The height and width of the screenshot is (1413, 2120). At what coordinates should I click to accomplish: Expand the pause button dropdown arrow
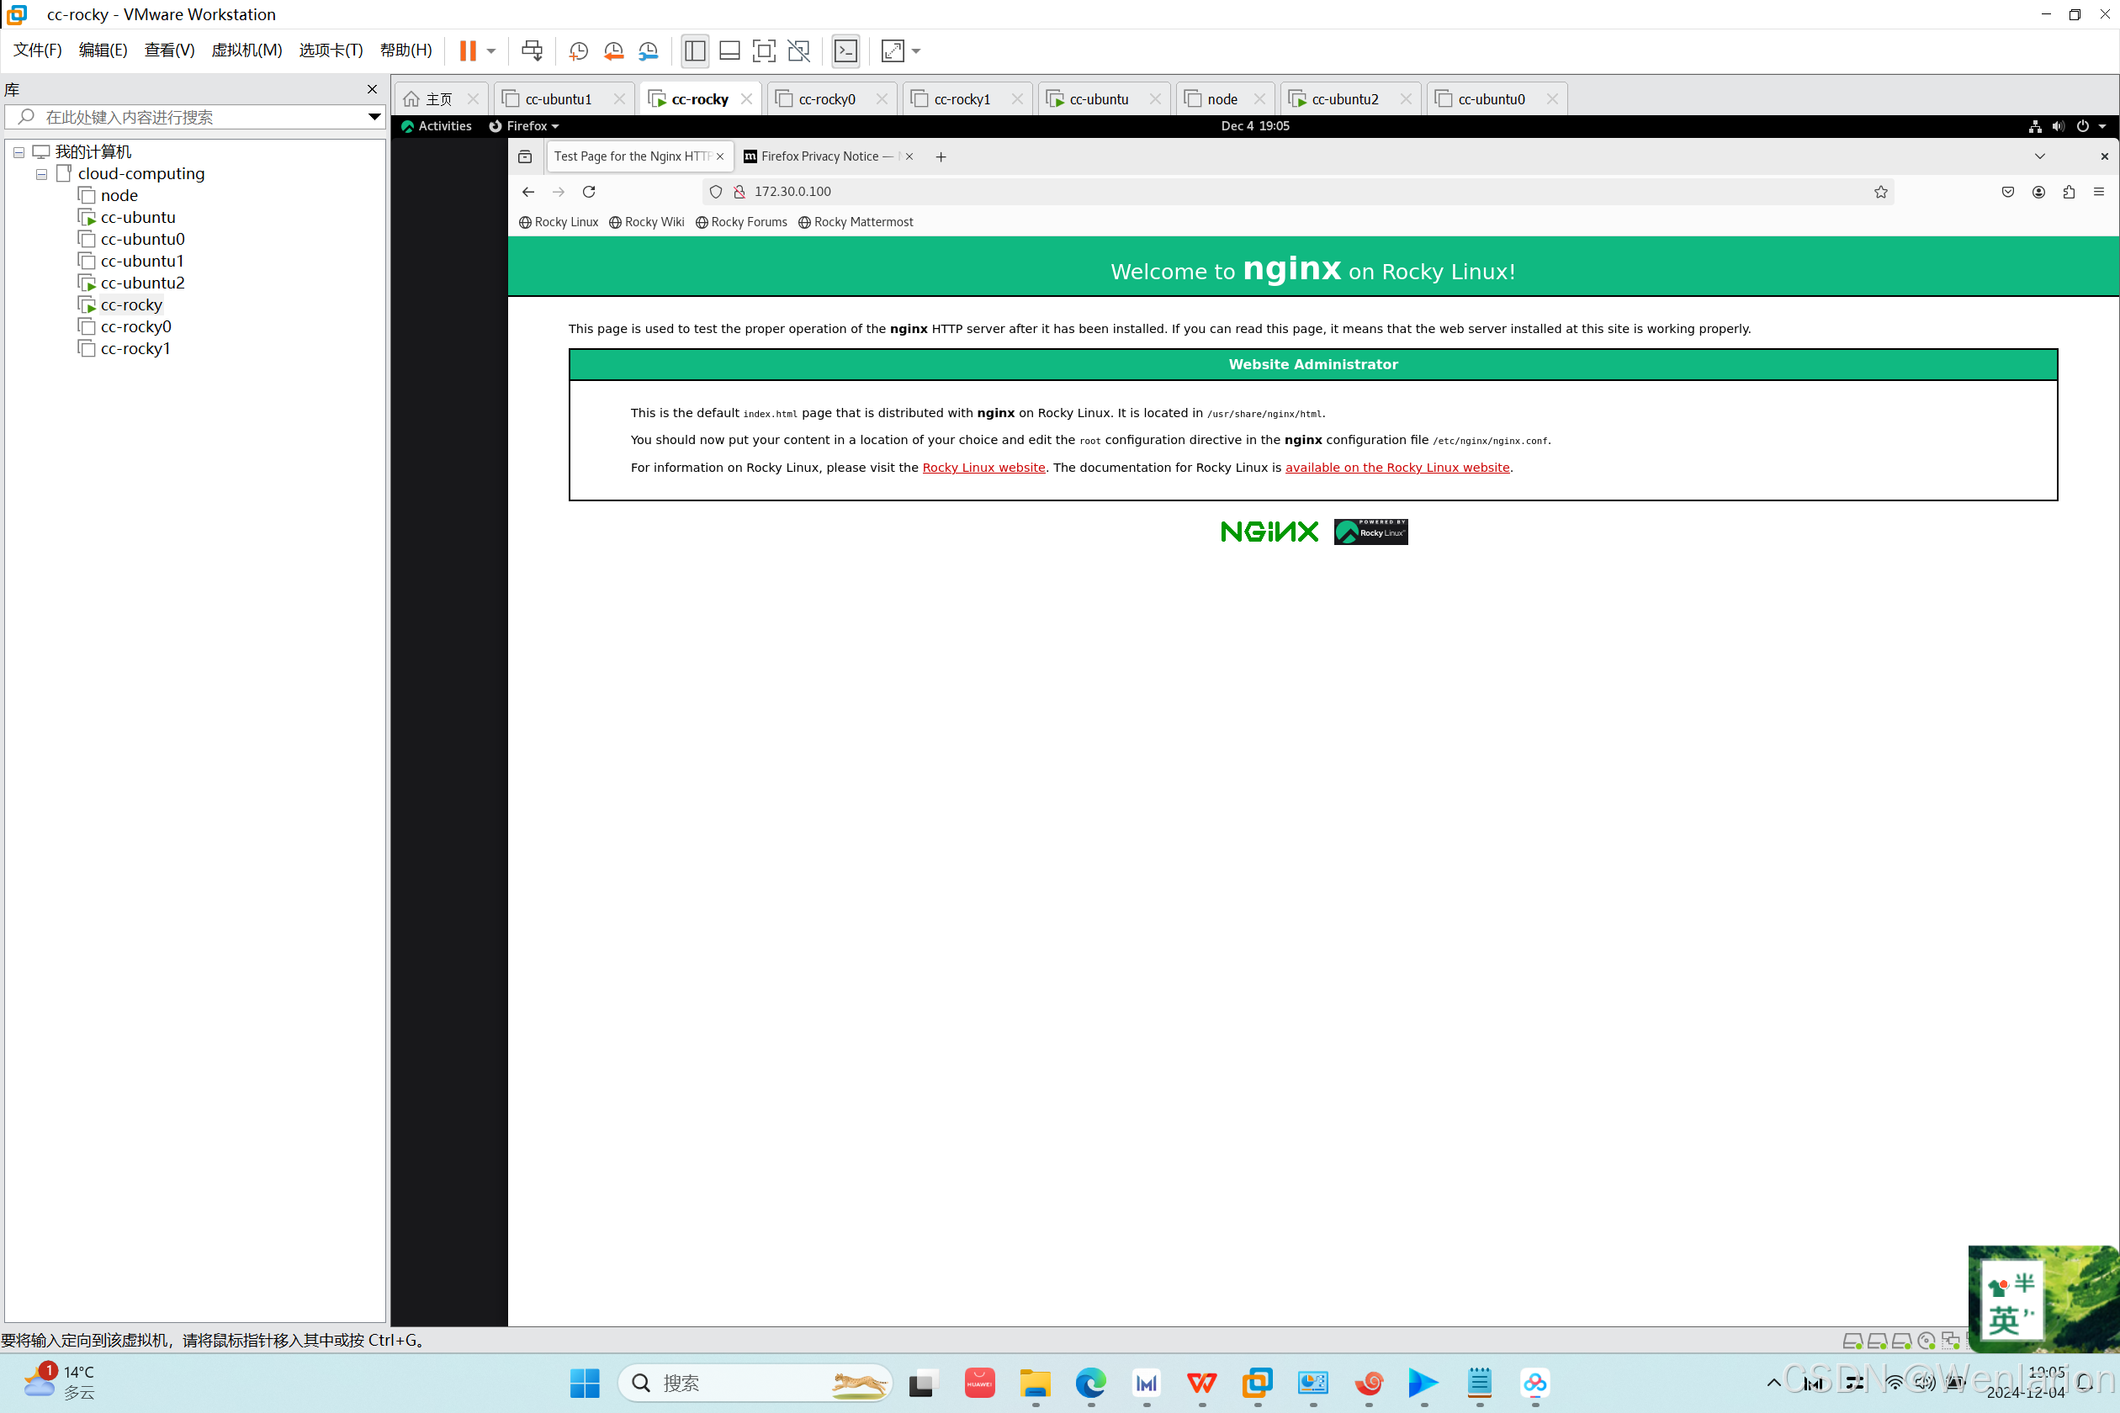click(491, 50)
